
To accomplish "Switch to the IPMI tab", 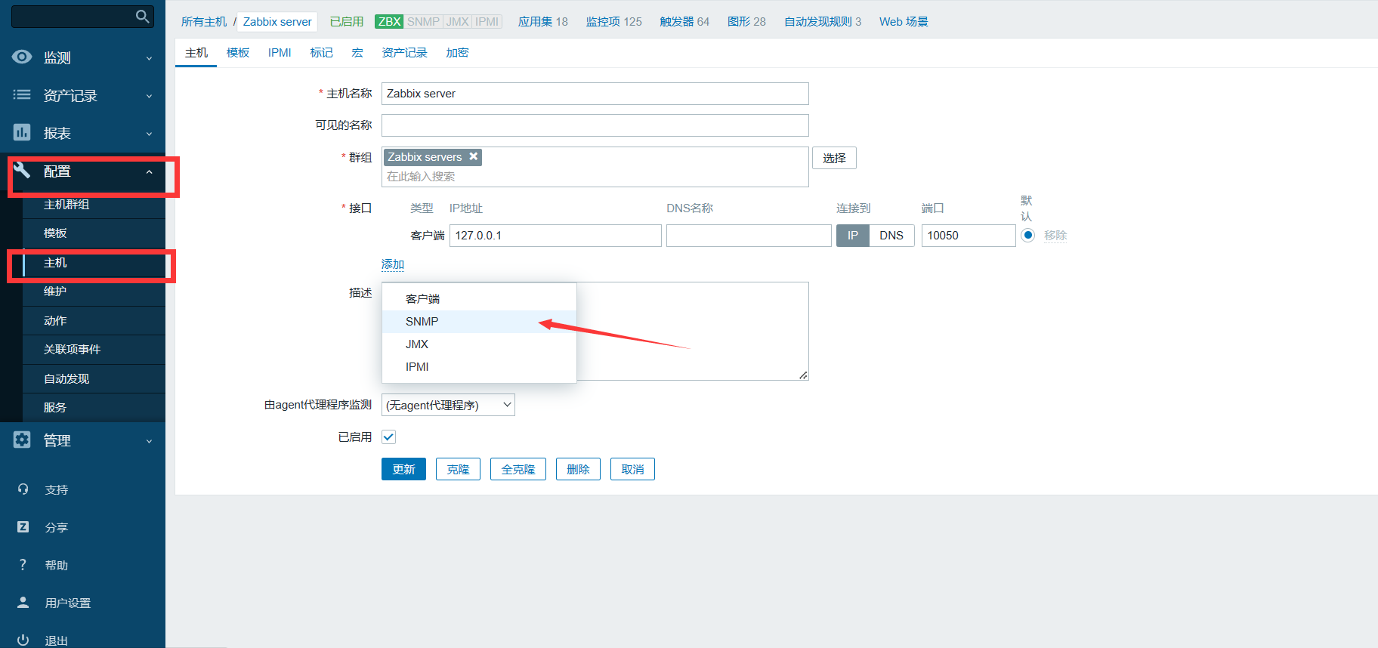I will (280, 52).
